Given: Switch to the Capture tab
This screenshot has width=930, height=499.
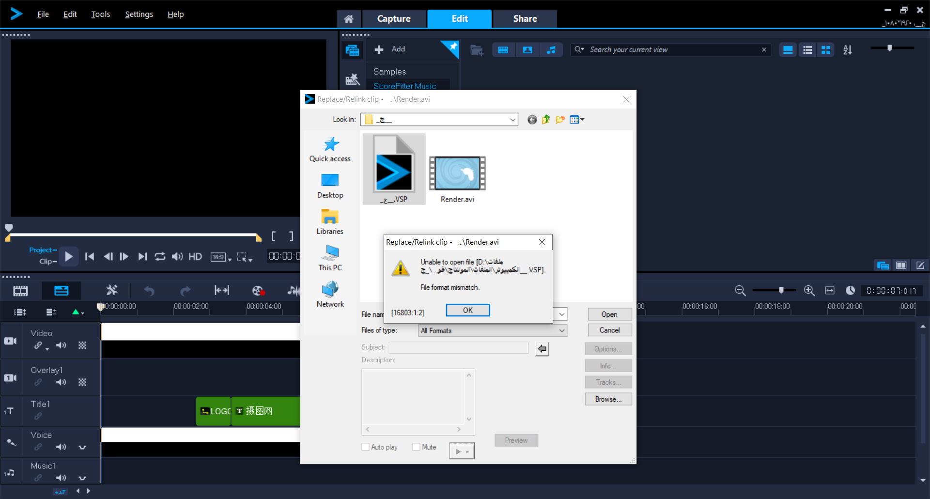Looking at the screenshot, I should 394,19.
